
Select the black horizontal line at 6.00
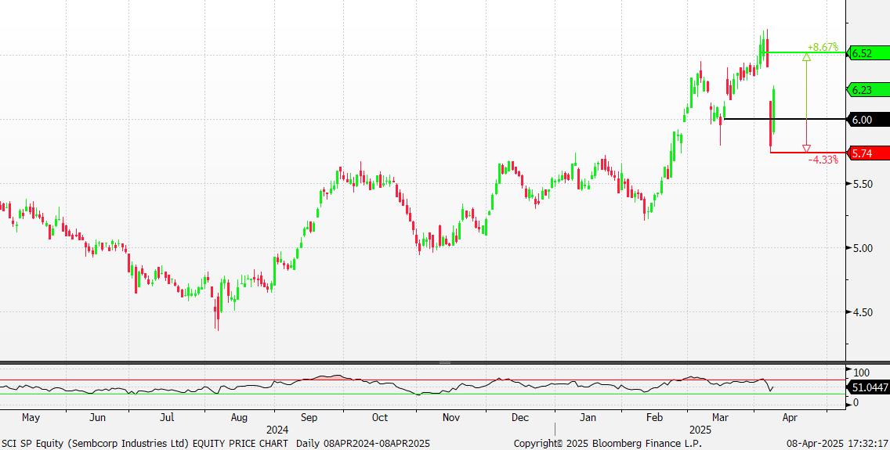tap(783, 119)
